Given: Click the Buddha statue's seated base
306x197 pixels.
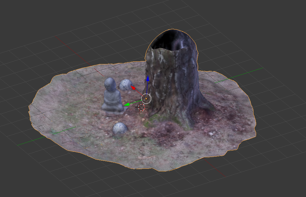Looking at the screenshot, I should click(x=112, y=107).
